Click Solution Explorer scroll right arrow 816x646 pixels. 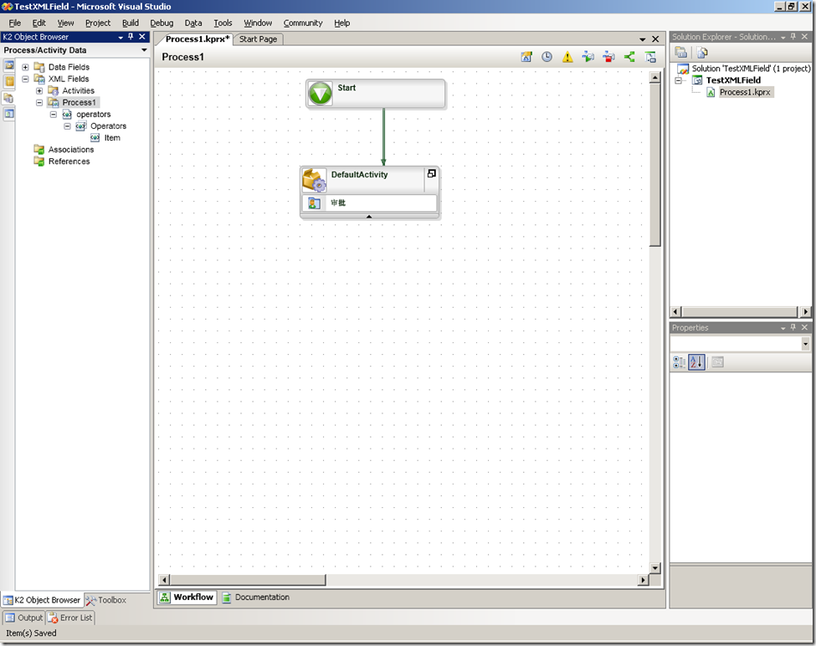(x=806, y=311)
